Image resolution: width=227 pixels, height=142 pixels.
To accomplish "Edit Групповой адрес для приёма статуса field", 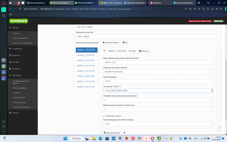I will (158, 124).
